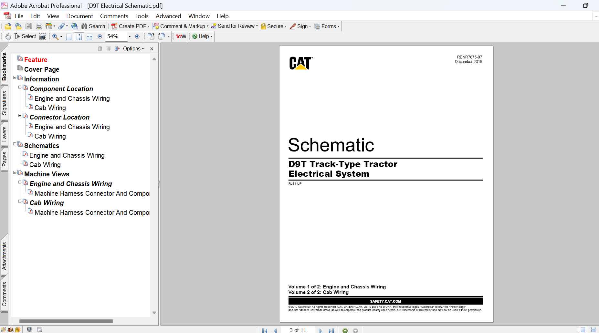Close the bookmarks panel

[152, 48]
